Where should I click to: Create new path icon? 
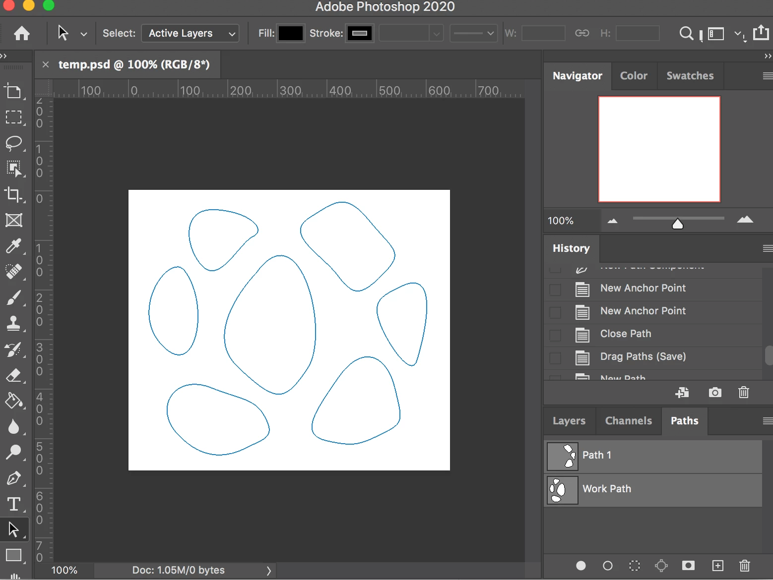718,566
